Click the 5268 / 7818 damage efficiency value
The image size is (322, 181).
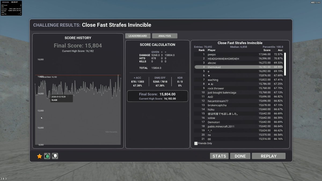[x=160, y=82]
